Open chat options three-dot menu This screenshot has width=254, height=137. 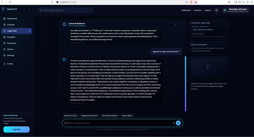[181, 25]
